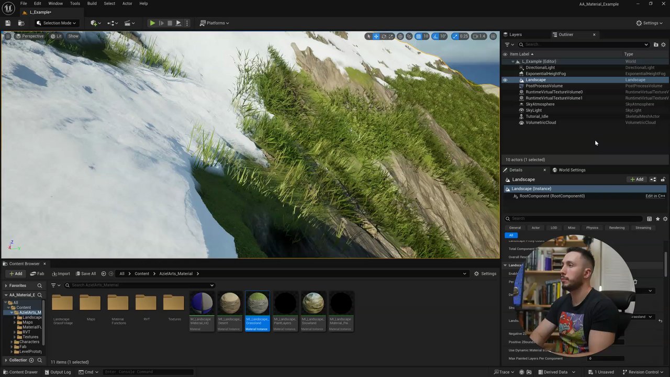Click the Save current level icon
670x377 pixels.
pyautogui.click(x=8, y=23)
